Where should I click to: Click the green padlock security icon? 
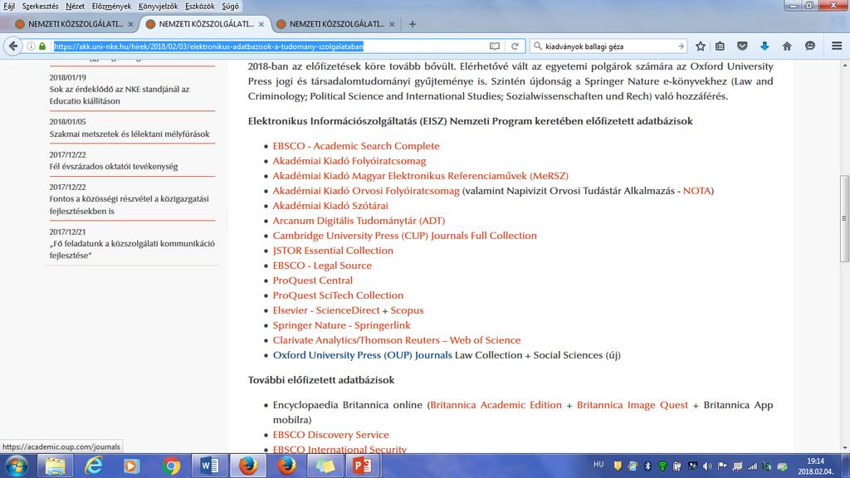coord(42,46)
